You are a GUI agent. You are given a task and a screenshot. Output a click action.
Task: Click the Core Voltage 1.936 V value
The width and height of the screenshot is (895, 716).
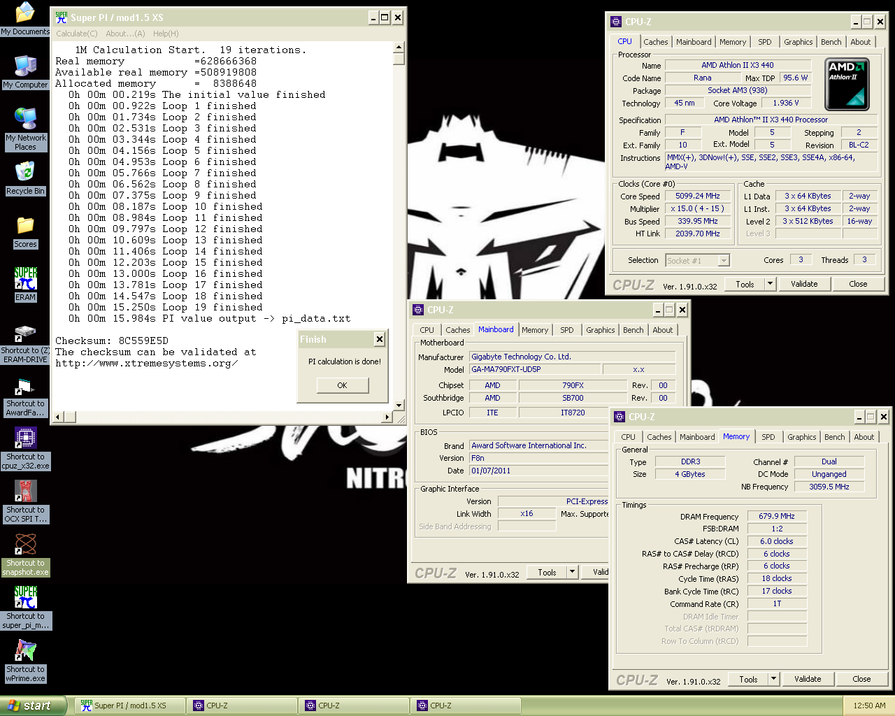(786, 103)
